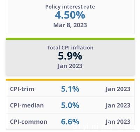
Task: Select the CPI-trim Jan 2023 date
Action: [x=118, y=89]
